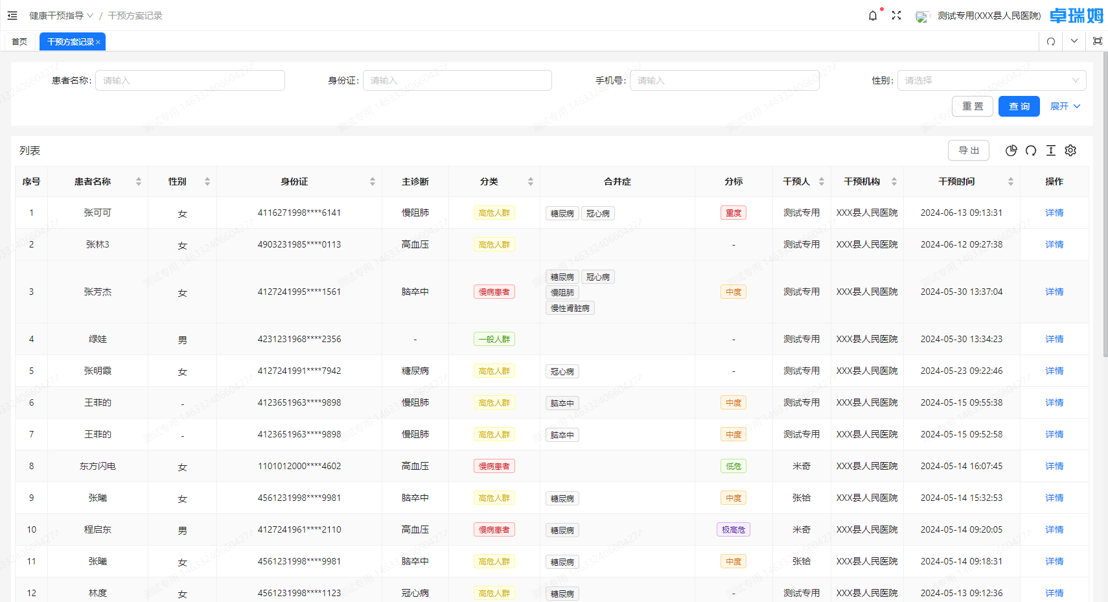This screenshot has width=1108, height=602.
Task: Refresh the current tab page icon
Action: point(1051,41)
